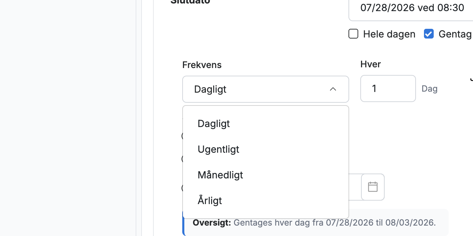Click the date field beside calendar icon

point(355,187)
